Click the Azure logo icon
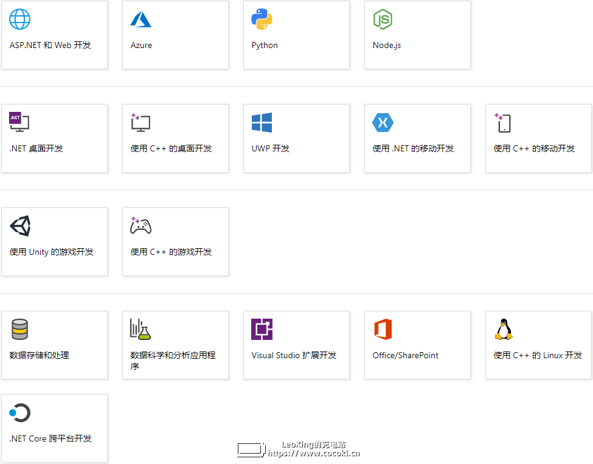This screenshot has height=464, width=593. [140, 19]
